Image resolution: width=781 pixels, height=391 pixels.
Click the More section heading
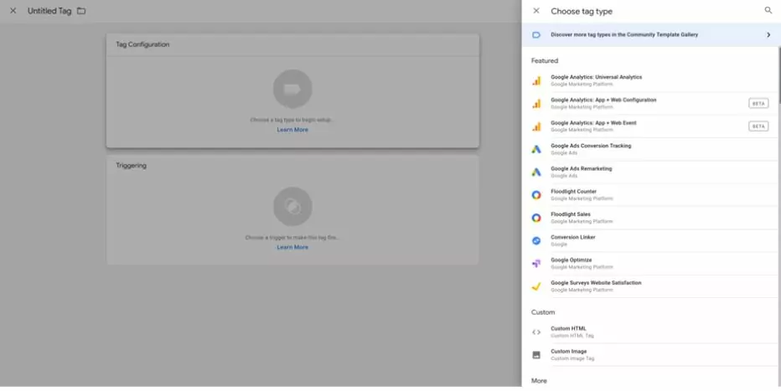coord(539,381)
